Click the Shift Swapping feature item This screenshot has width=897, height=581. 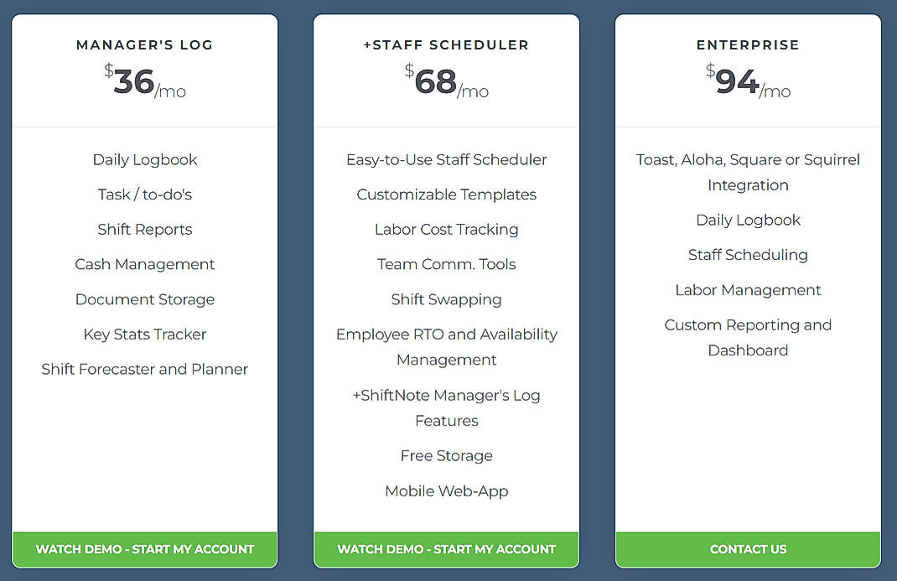(x=446, y=299)
